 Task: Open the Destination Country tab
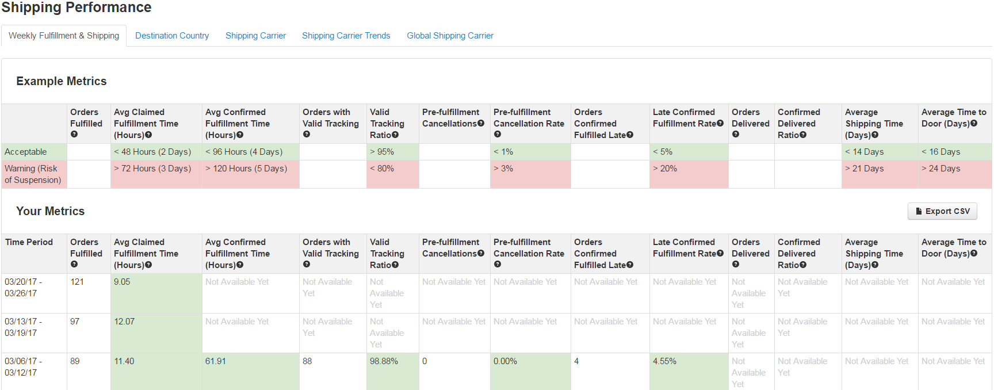[172, 36]
